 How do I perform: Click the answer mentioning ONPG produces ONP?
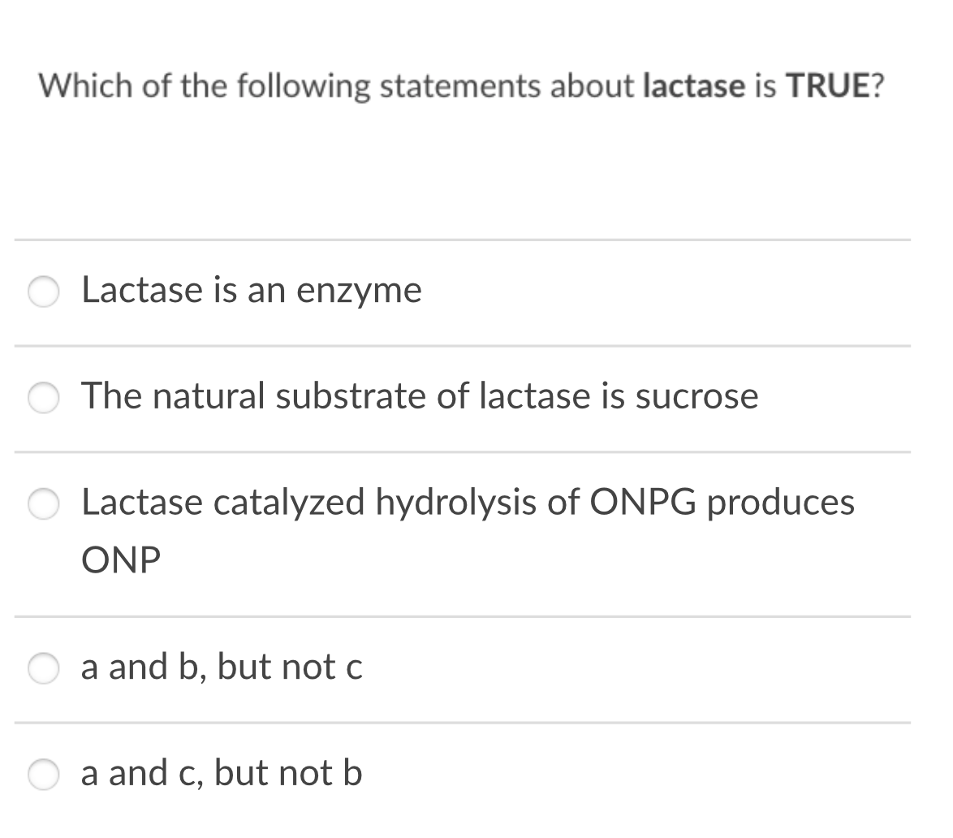(468, 503)
